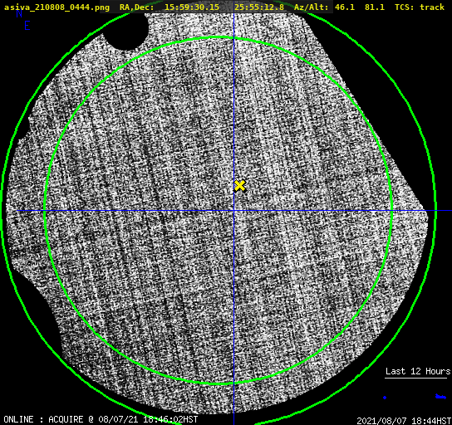This screenshot has height=425, width=452.
Task: Click the blue crosshair center intersection
Action: point(233,211)
